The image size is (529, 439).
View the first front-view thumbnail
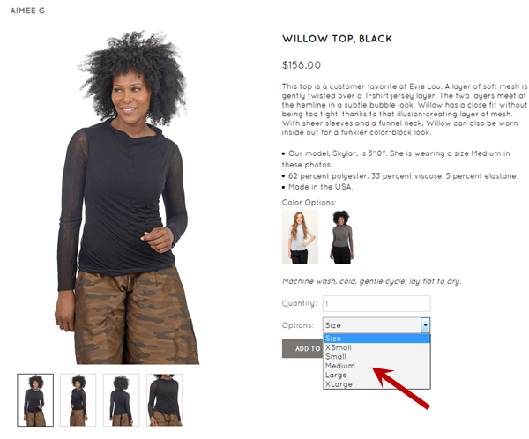(x=35, y=400)
